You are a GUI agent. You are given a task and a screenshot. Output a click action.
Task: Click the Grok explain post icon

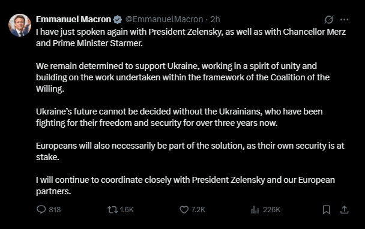pyautogui.click(x=329, y=20)
